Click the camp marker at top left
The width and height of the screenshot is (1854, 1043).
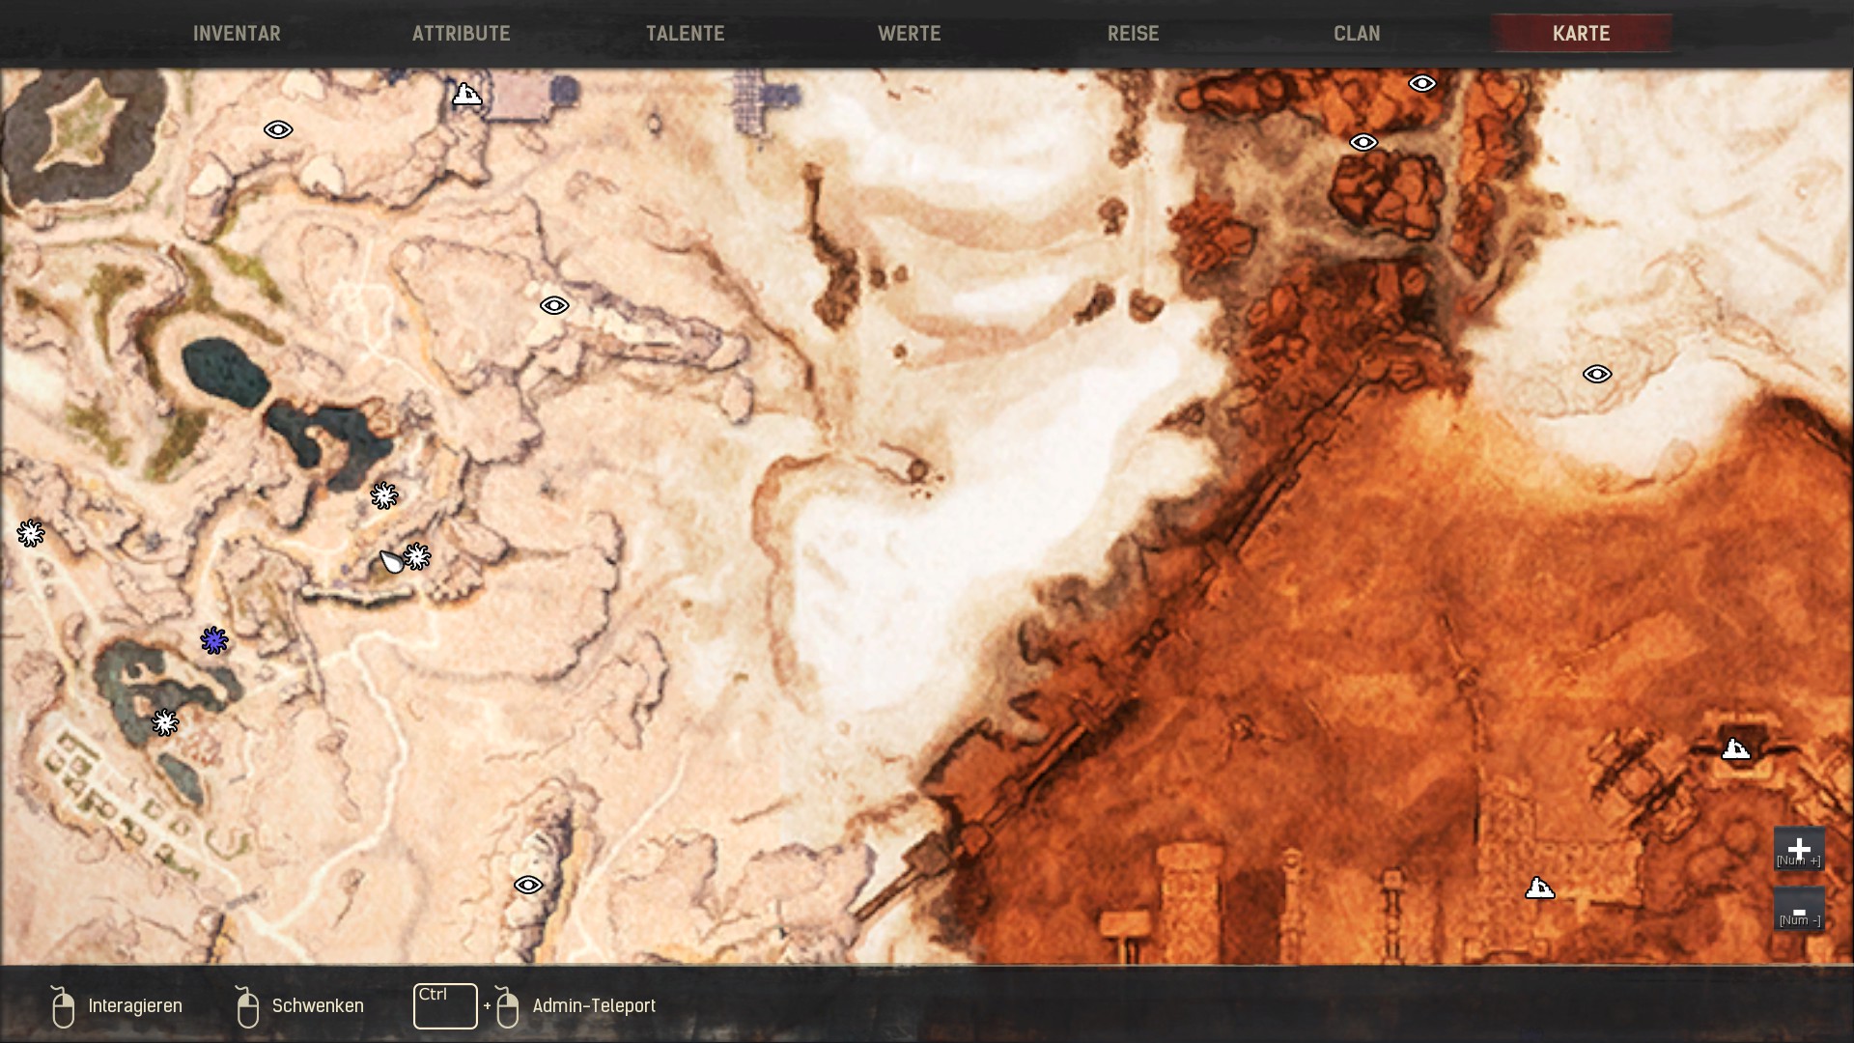[x=467, y=94]
